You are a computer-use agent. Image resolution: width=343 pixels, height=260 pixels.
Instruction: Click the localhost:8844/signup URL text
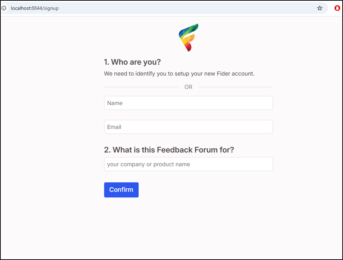point(35,8)
